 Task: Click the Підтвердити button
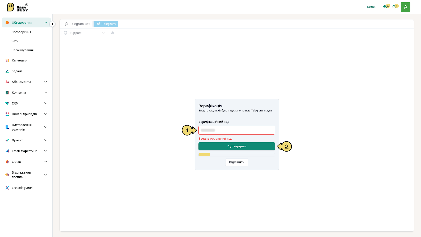pos(237,146)
